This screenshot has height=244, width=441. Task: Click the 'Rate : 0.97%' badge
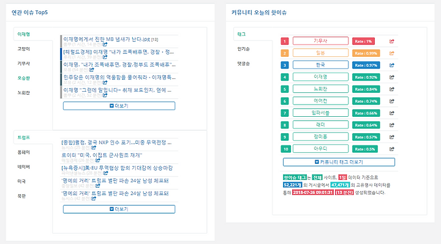pos(366,65)
